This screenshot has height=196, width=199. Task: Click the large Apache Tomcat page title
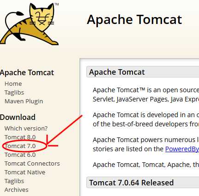click(x=134, y=19)
